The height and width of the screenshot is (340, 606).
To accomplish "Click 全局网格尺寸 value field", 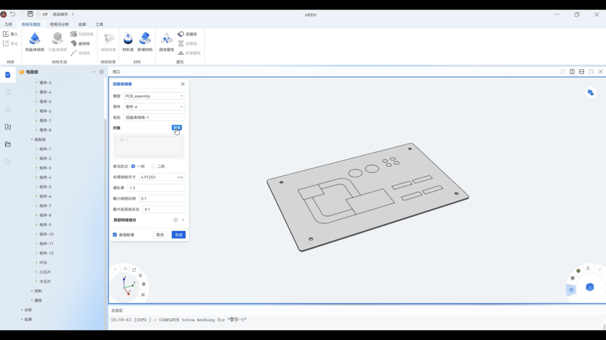I will click(x=162, y=177).
